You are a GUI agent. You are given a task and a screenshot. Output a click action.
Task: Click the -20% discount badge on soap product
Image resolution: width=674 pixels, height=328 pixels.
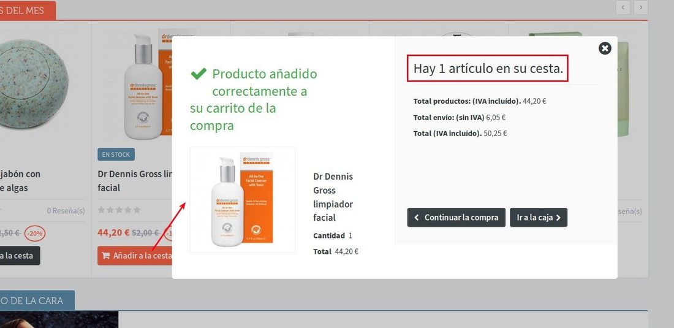pyautogui.click(x=35, y=233)
